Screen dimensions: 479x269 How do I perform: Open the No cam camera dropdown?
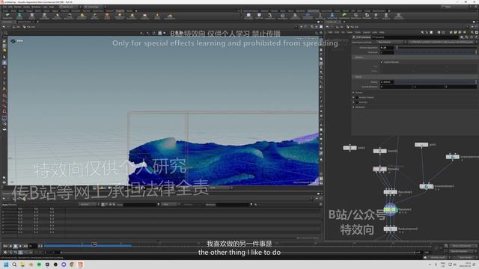[311, 39]
